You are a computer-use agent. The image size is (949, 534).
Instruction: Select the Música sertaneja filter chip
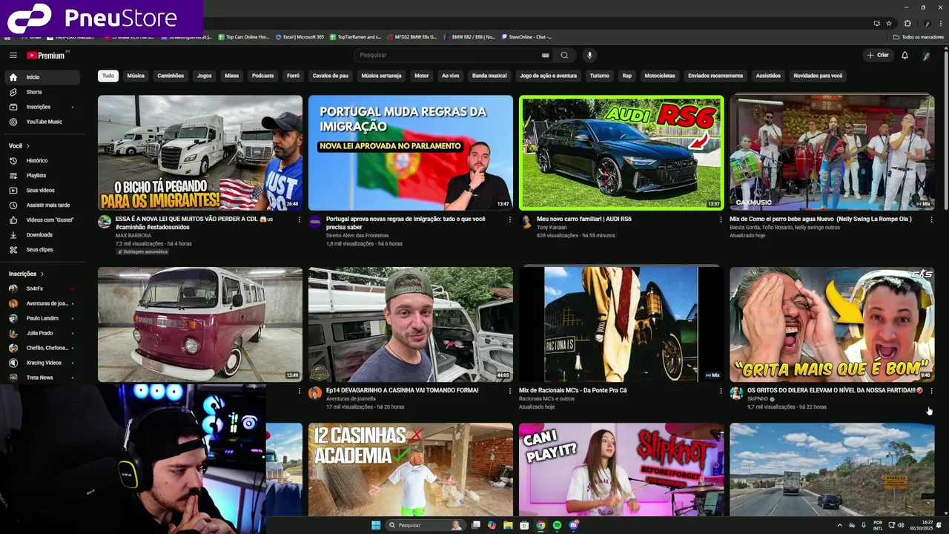pyautogui.click(x=381, y=76)
